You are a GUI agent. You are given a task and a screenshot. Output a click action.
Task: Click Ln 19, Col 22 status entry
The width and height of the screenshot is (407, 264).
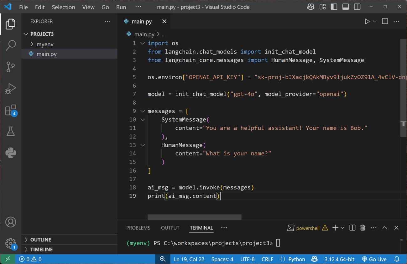[x=189, y=259]
